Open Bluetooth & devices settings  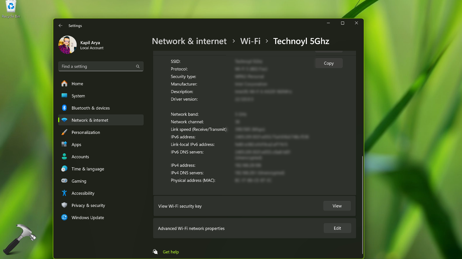90,108
